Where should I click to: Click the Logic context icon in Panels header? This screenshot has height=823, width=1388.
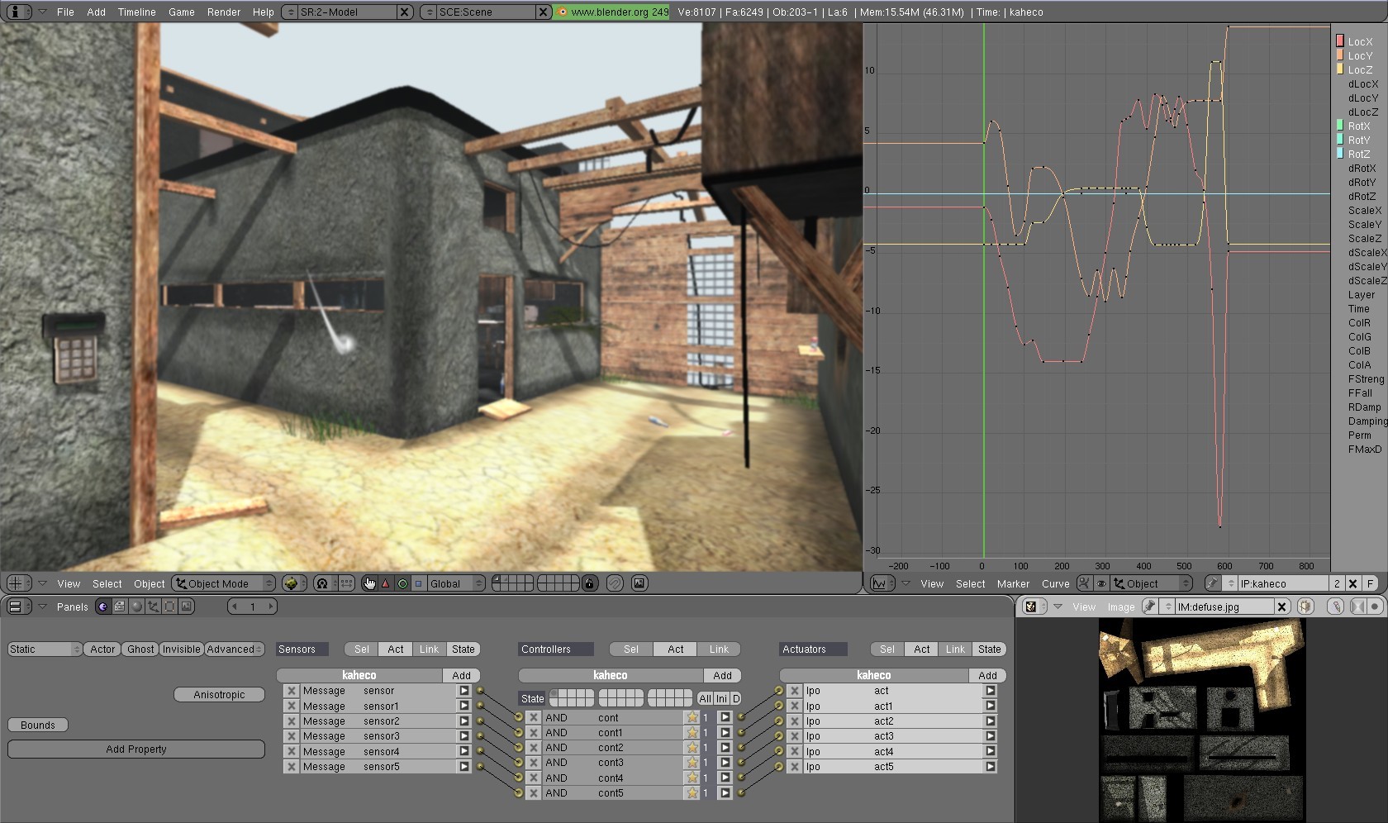(102, 607)
